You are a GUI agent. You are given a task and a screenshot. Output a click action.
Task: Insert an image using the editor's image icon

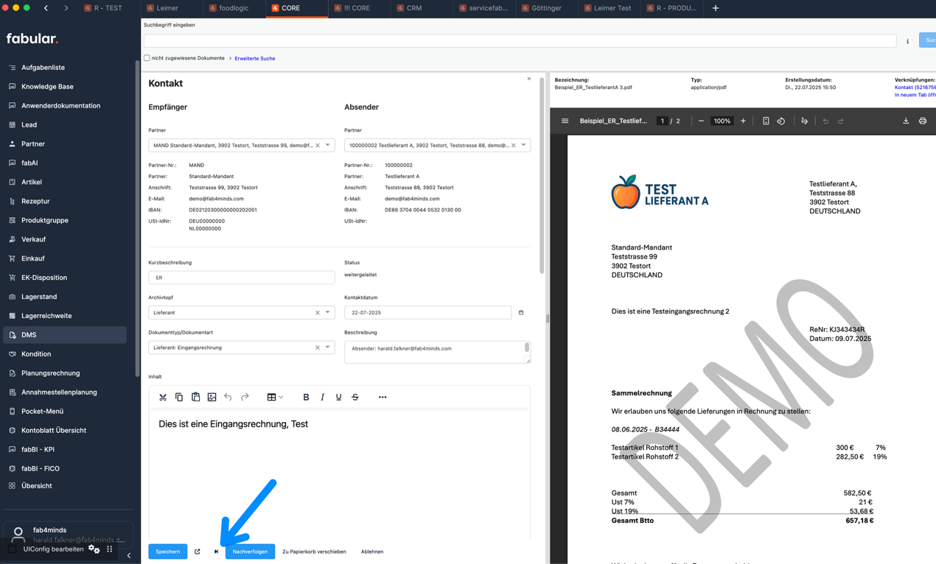coord(212,397)
